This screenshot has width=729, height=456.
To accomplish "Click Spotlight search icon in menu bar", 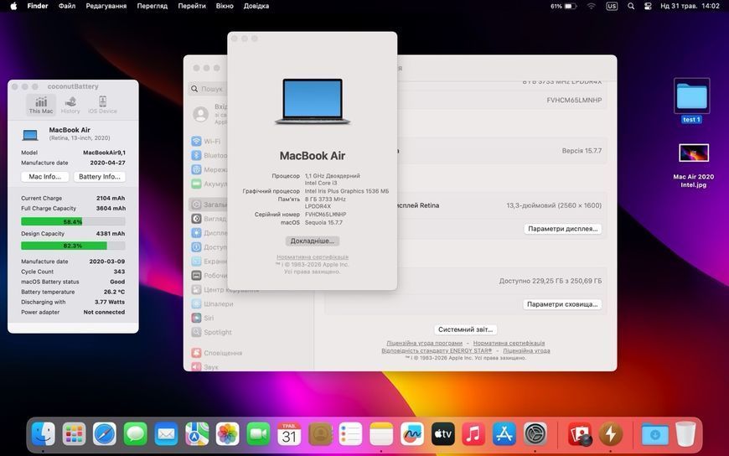I will (630, 6).
